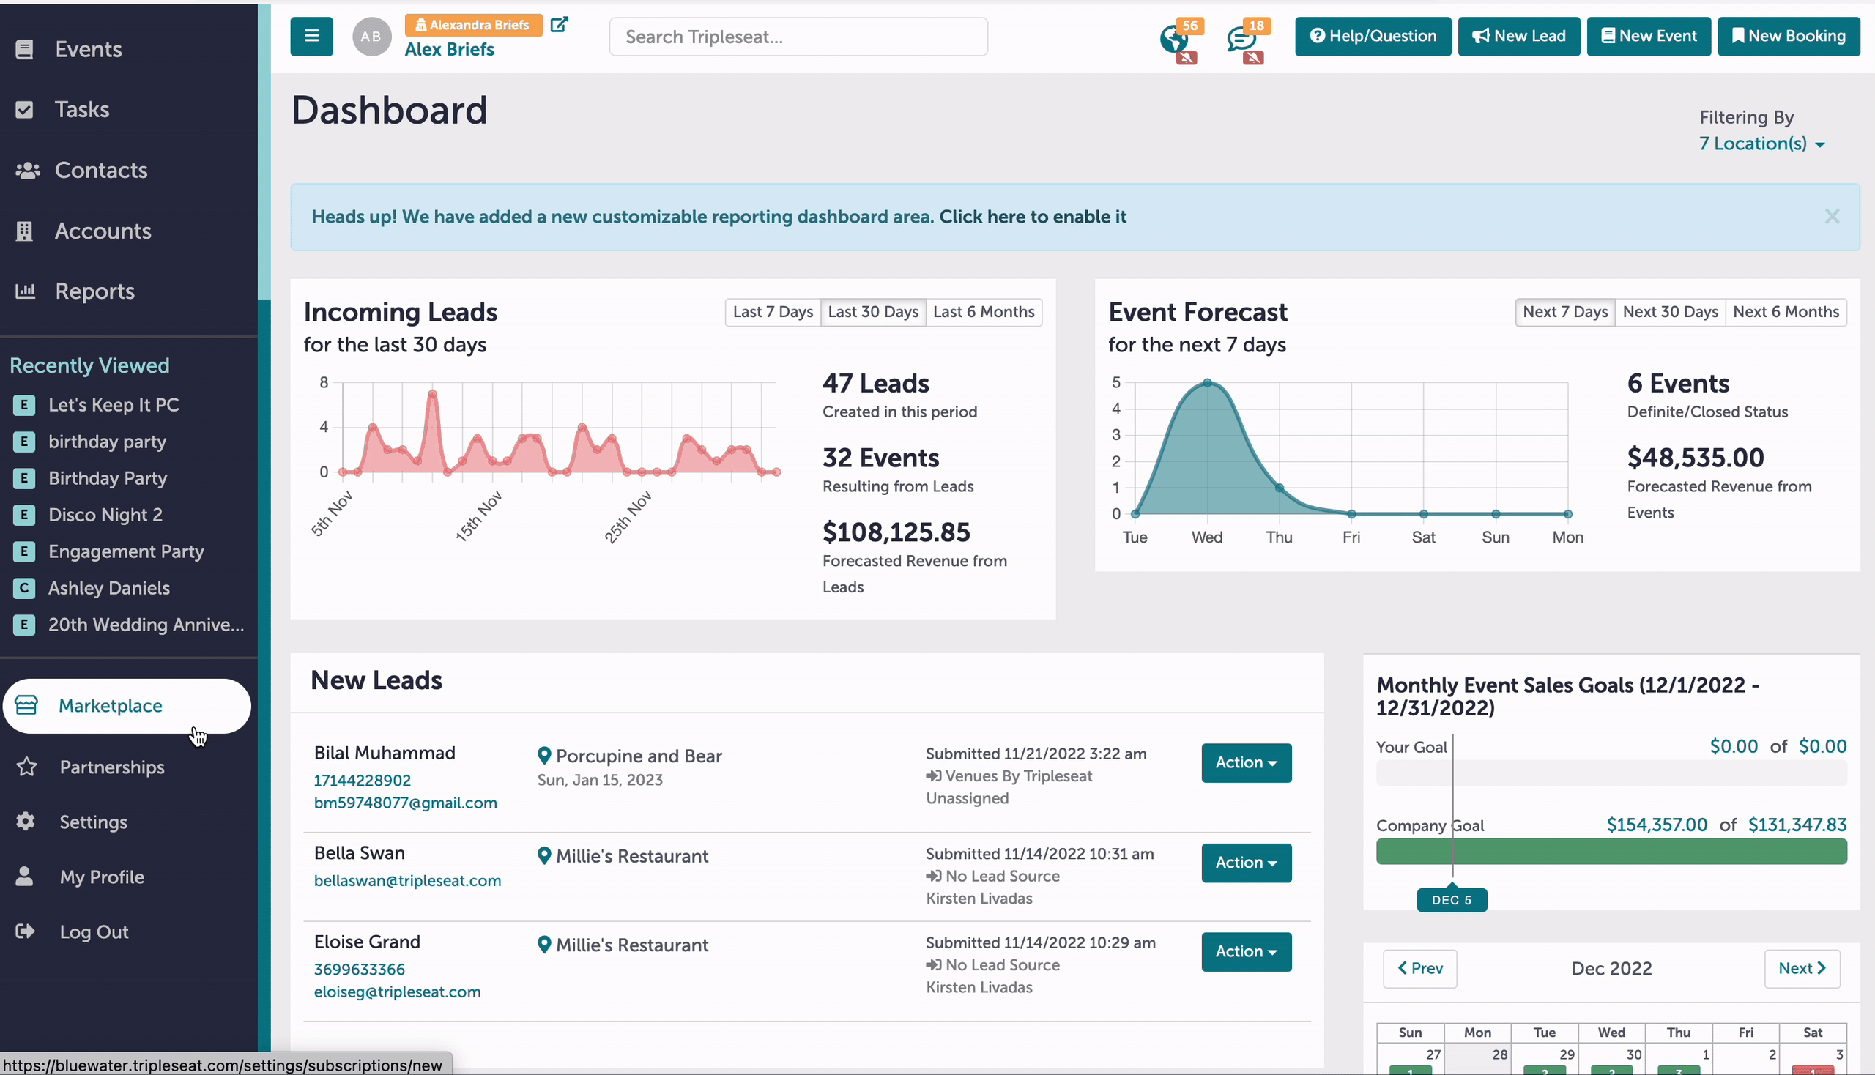Create a New Event
The width and height of the screenshot is (1875, 1075).
pos(1648,36)
